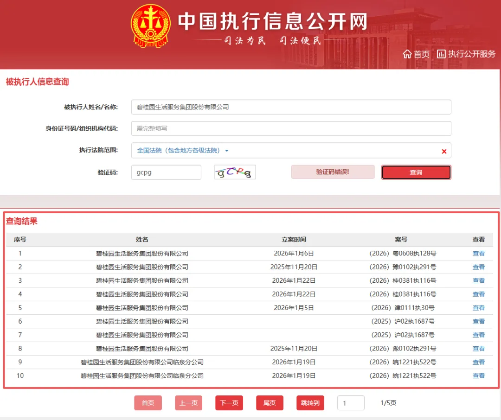501x420 pixels.
Task: Click 查看 link for row 6
Action: (479, 321)
